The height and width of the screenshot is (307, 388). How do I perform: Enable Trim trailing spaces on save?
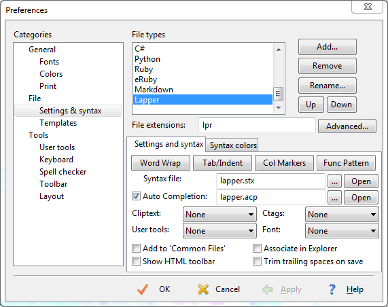tap(257, 261)
